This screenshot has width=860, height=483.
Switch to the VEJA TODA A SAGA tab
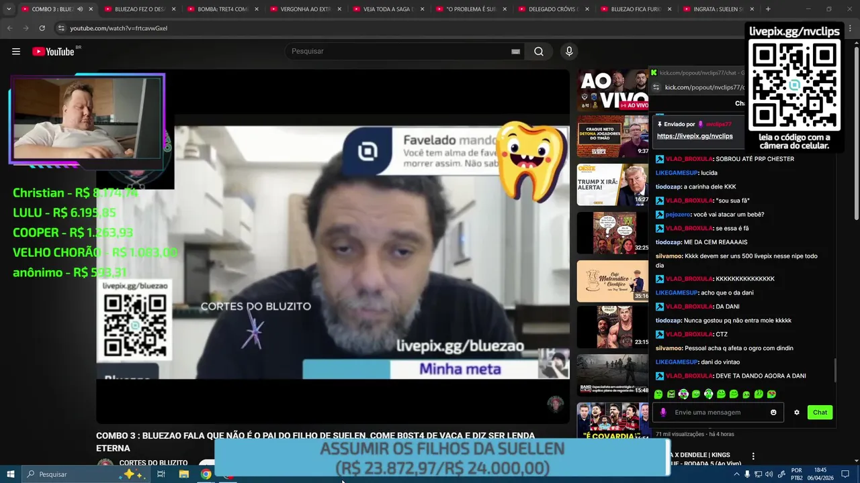pyautogui.click(x=388, y=9)
